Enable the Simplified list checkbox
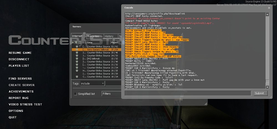 coord(75,94)
